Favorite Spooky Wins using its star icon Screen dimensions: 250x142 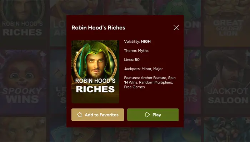[x=42, y=54]
